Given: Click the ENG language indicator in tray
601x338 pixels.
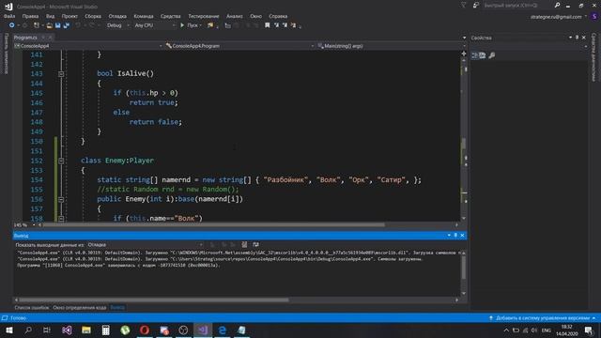Looking at the screenshot, I should point(547,330).
